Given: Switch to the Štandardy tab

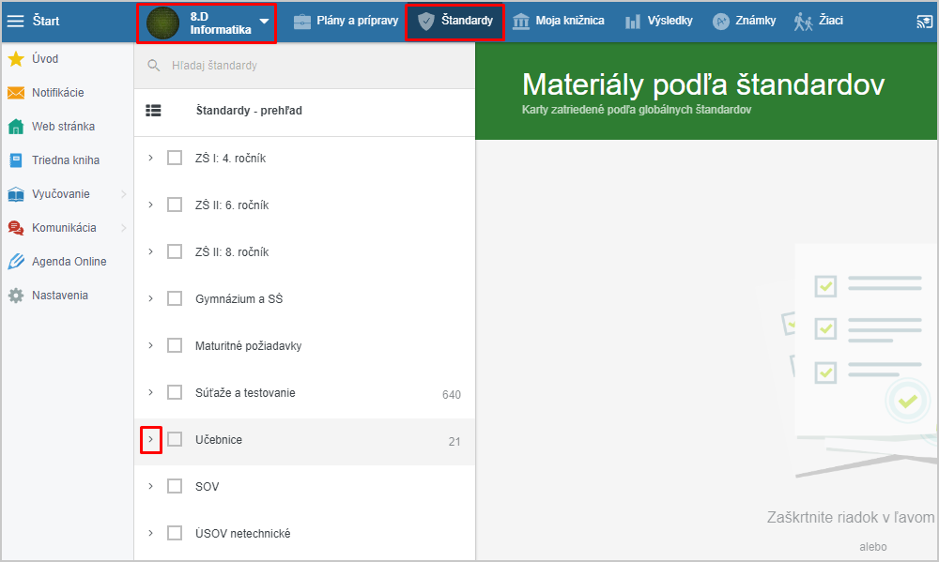Looking at the screenshot, I should click(454, 22).
